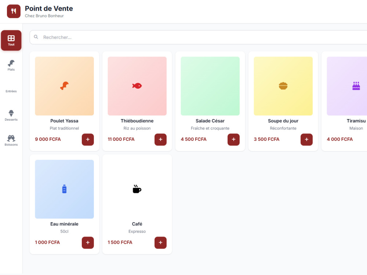Click the Réconfortante description
Screen dimensions: 367x275
283,128
